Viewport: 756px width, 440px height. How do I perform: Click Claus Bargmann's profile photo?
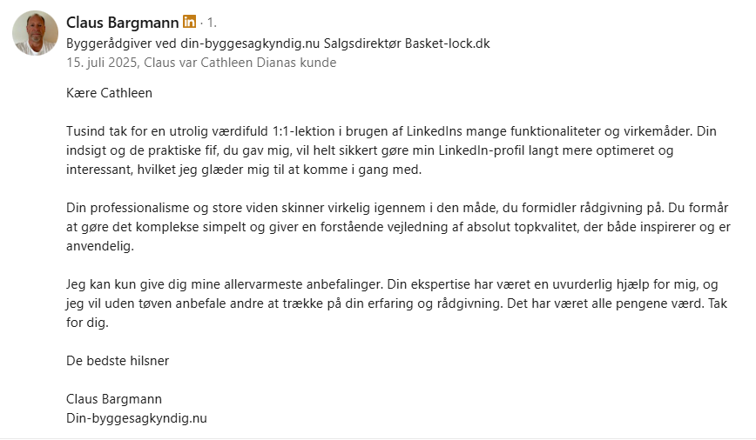[36, 34]
